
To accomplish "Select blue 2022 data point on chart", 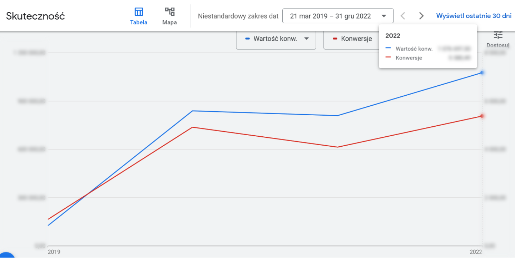I will click(482, 72).
